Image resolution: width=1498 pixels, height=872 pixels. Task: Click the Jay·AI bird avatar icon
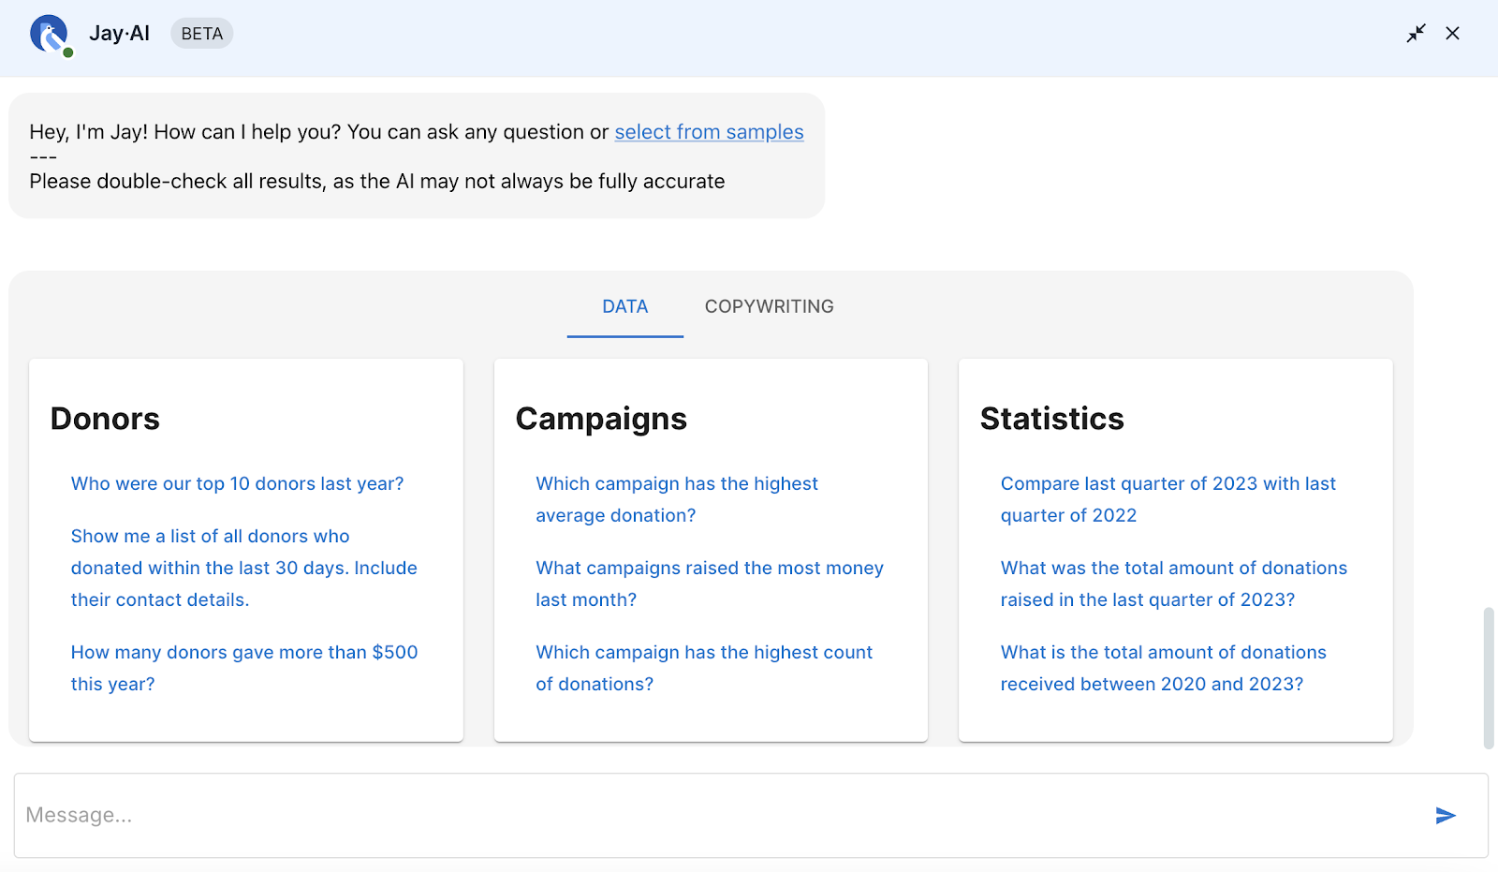click(50, 35)
